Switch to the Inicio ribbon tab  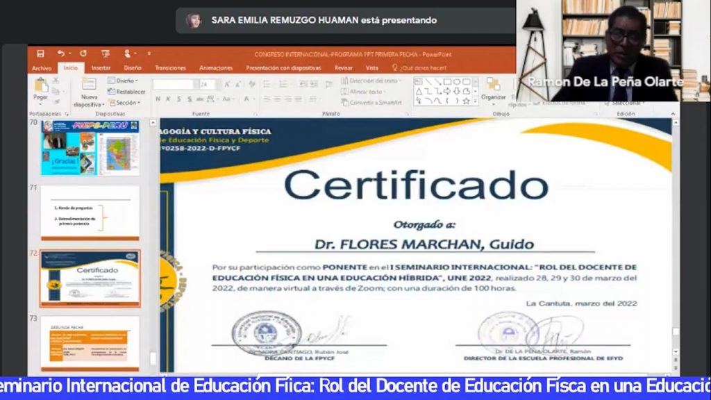tap(71, 68)
